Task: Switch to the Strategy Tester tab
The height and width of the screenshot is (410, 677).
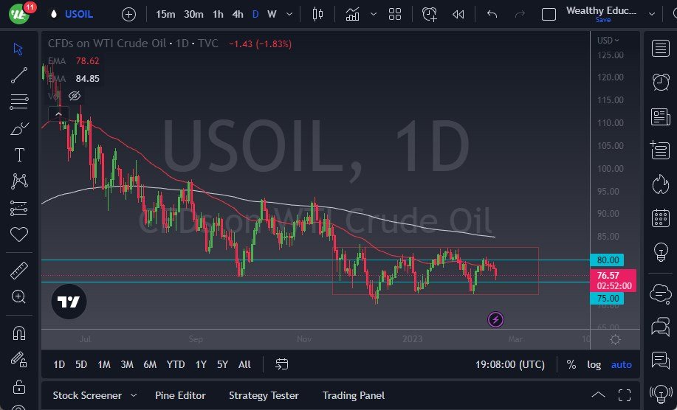Action: pyautogui.click(x=264, y=395)
